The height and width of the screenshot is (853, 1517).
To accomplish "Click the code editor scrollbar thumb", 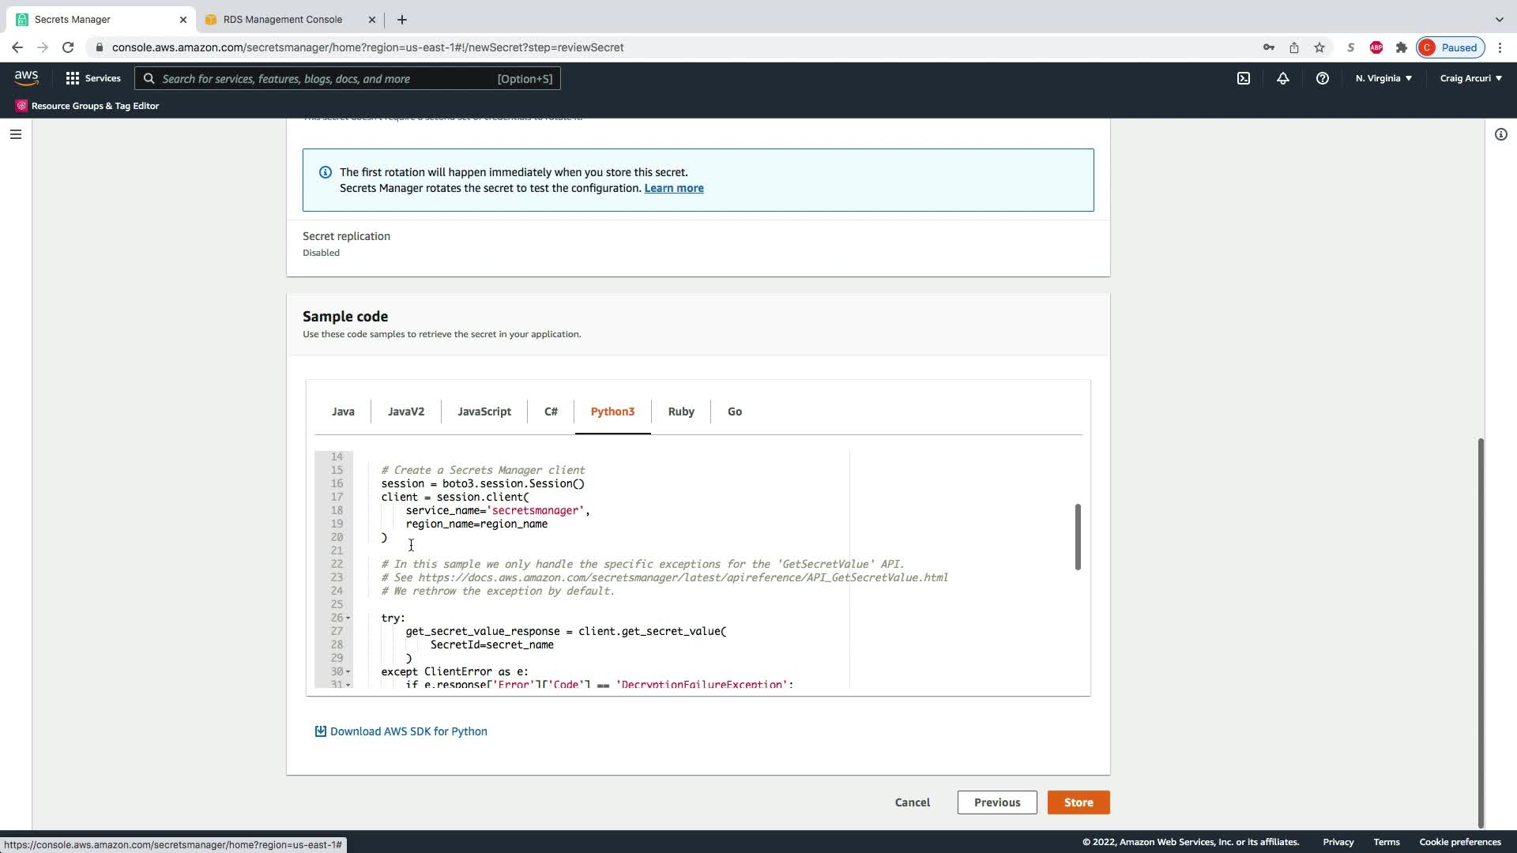I will click(x=1077, y=536).
